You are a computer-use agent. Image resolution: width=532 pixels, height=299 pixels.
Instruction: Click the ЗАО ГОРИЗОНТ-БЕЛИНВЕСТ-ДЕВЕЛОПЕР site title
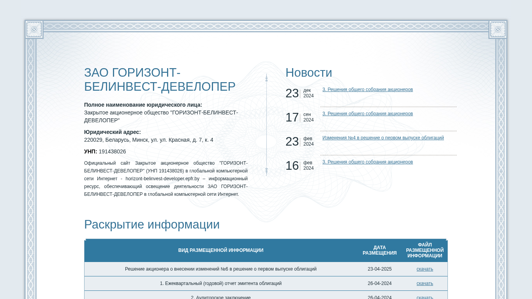point(160,80)
